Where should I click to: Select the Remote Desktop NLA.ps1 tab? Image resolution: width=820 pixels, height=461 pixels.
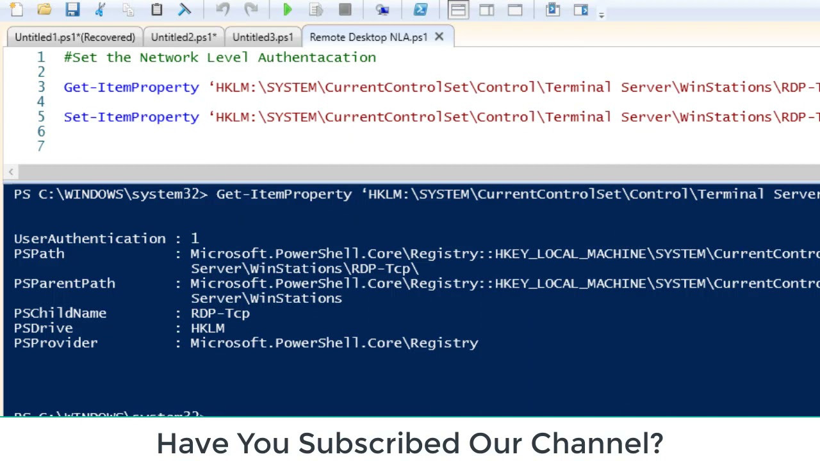(368, 37)
